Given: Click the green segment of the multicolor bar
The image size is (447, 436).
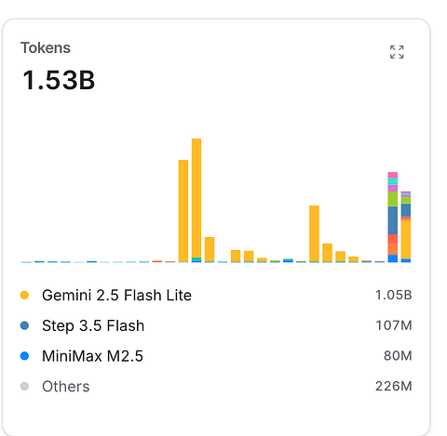Looking at the screenshot, I should 393,199.
